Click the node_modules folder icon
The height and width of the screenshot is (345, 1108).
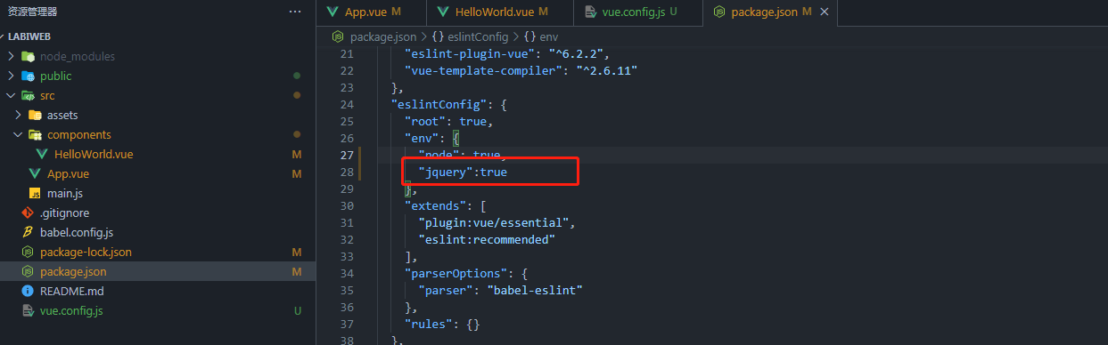(x=28, y=56)
